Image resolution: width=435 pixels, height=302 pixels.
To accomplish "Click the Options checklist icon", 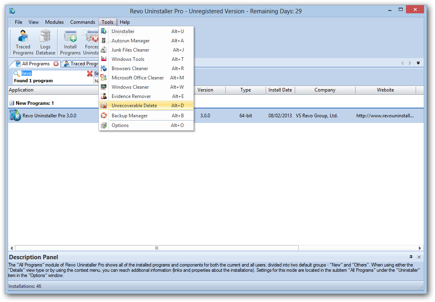I will [104, 125].
